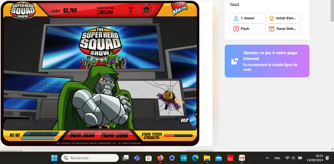Open Microsoft Store from the taskbar
Image resolution: width=334 pixels, height=164 pixels.
pyautogui.click(x=149, y=158)
